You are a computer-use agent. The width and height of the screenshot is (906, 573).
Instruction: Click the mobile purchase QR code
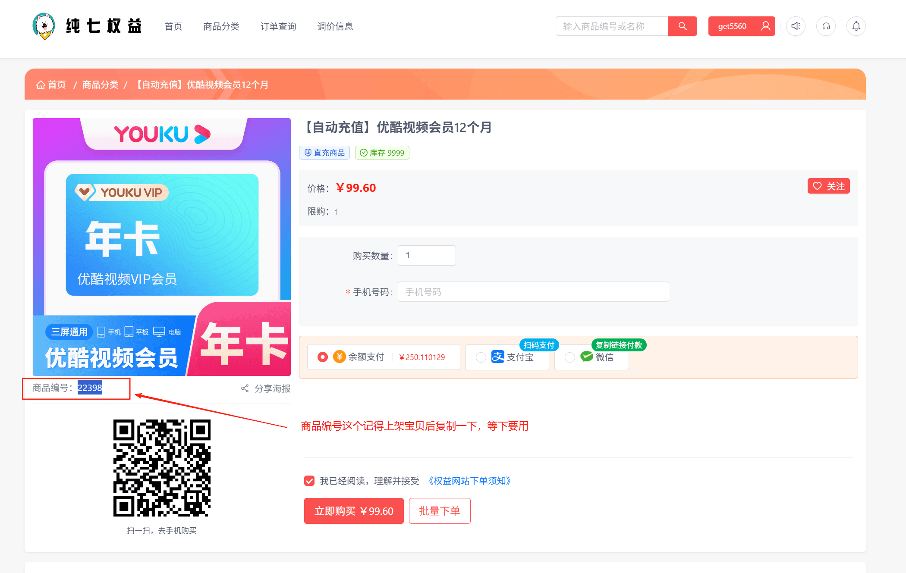pyautogui.click(x=162, y=468)
